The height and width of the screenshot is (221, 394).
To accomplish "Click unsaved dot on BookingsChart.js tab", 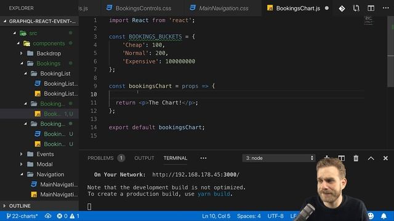I will click(x=327, y=8).
